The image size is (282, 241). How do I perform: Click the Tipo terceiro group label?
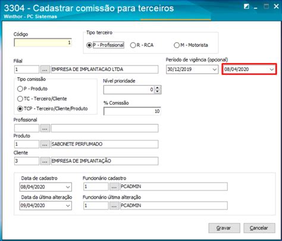(99, 33)
